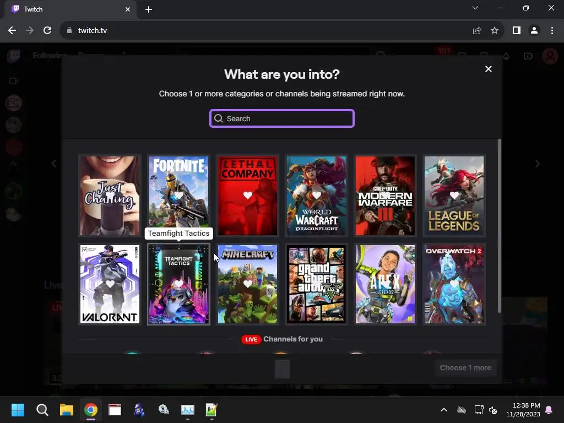The image size is (564, 423).
Task: Choose the League of Legends card
Action: tap(454, 196)
